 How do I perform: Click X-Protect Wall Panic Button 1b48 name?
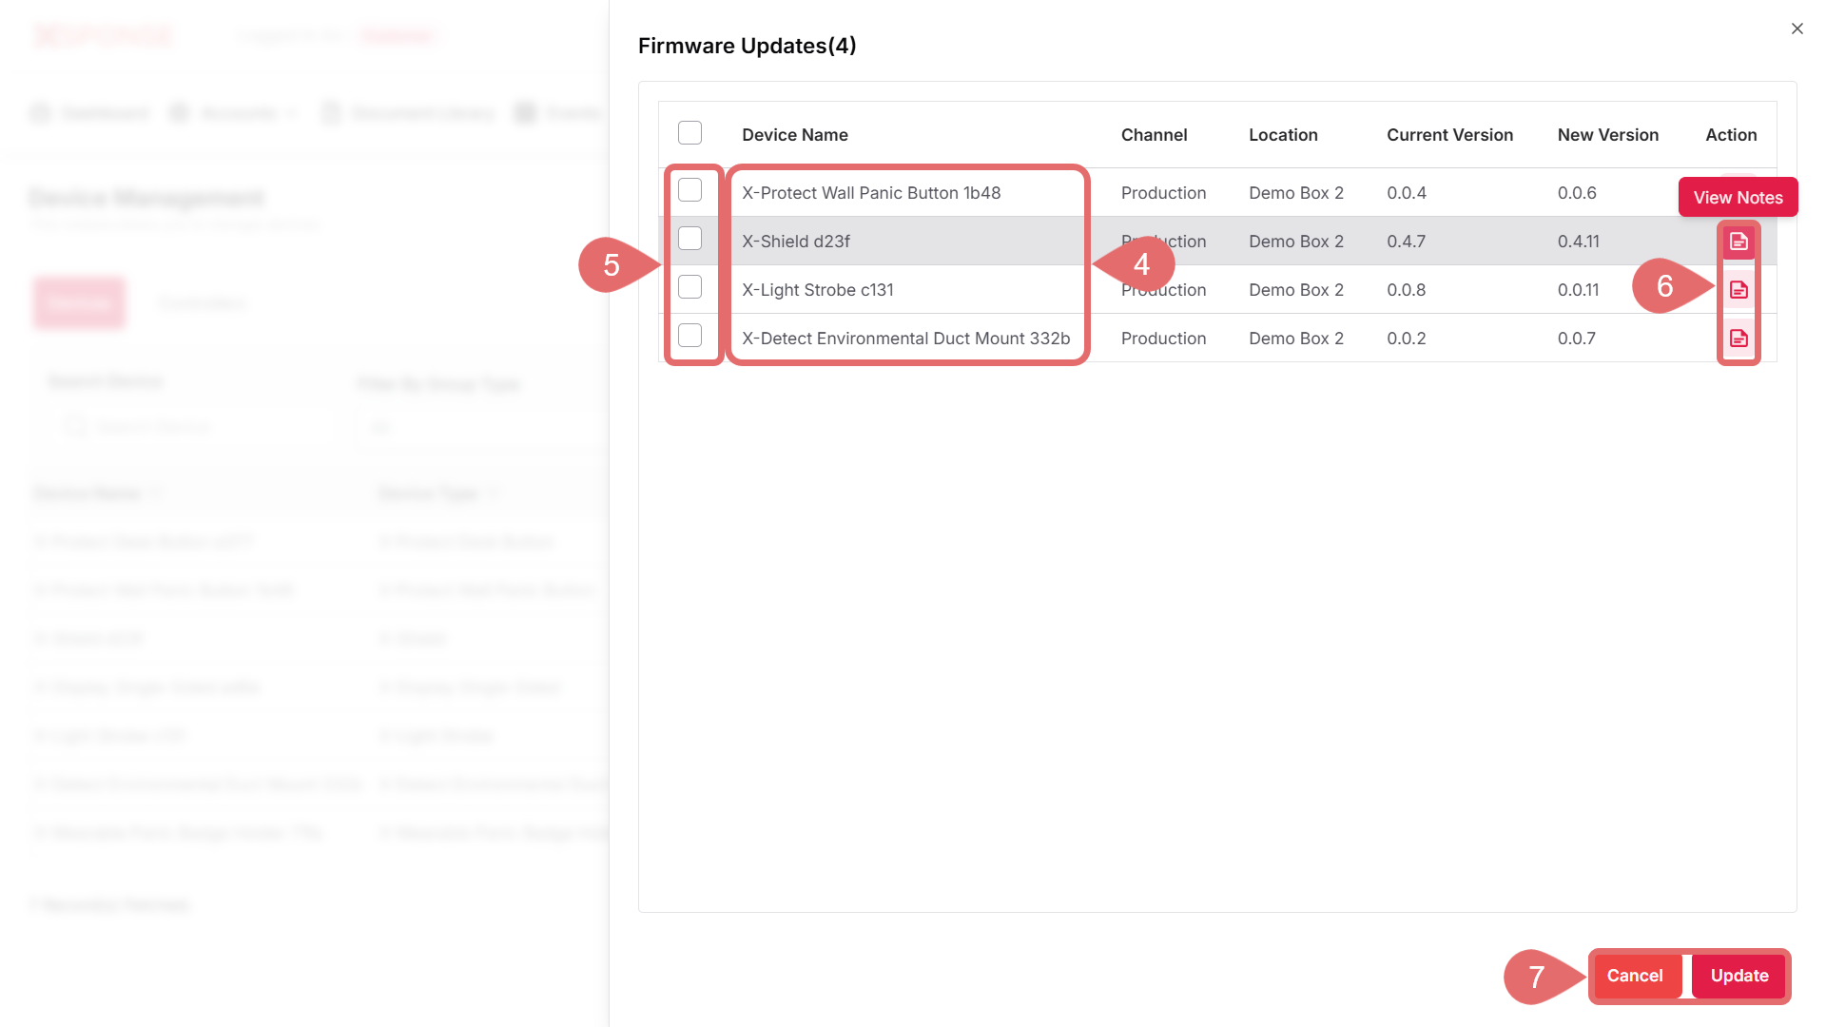pos(871,193)
